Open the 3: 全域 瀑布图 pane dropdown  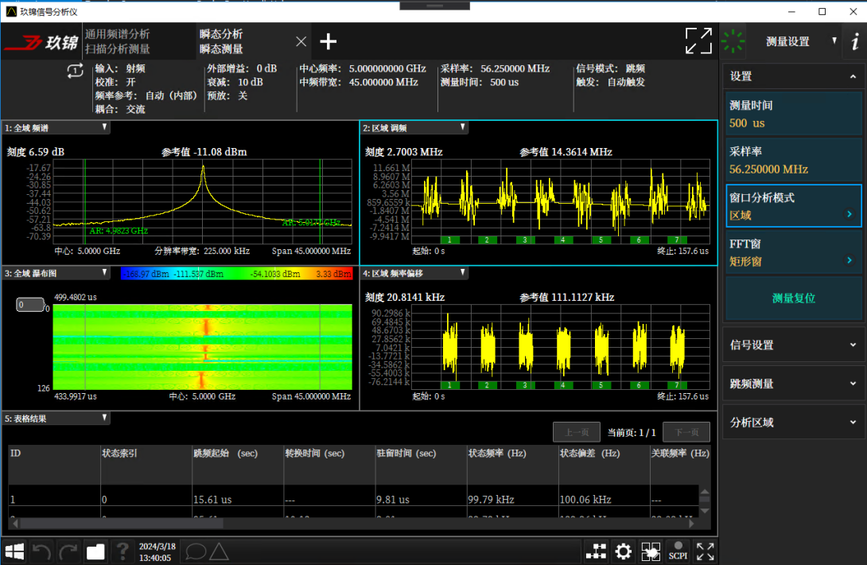point(104,273)
